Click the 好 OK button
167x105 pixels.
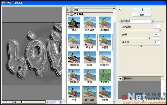coord(142,9)
